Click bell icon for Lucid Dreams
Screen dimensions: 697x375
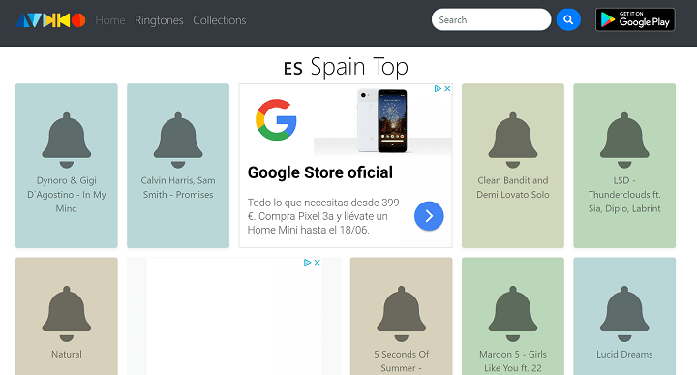click(x=624, y=314)
